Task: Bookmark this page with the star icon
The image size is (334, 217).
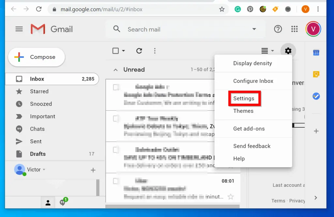Action: point(222,9)
